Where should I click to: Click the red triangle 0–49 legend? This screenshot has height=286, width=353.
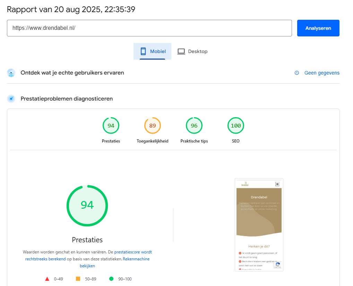(x=47, y=279)
